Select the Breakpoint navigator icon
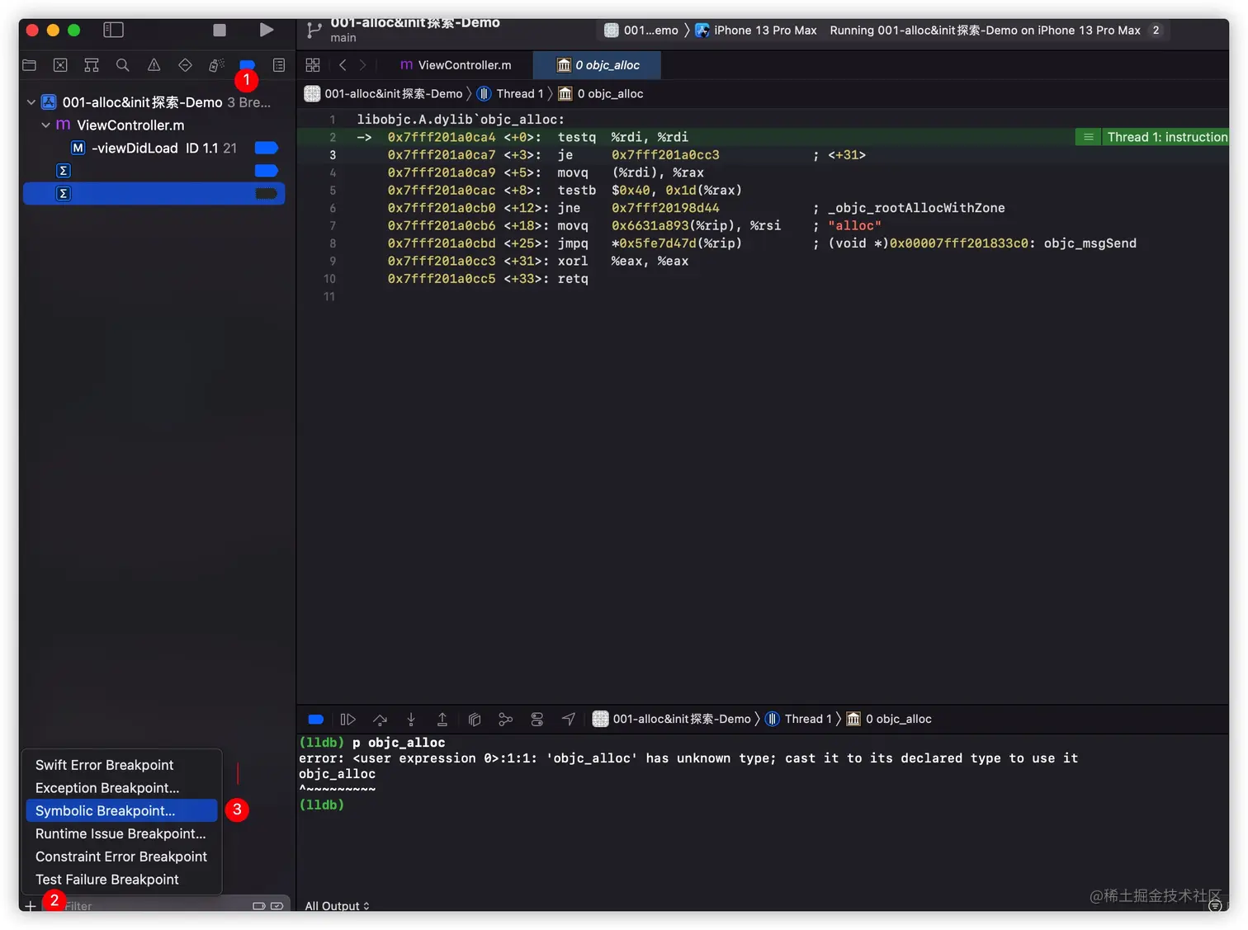1248x930 pixels. pyautogui.click(x=247, y=64)
